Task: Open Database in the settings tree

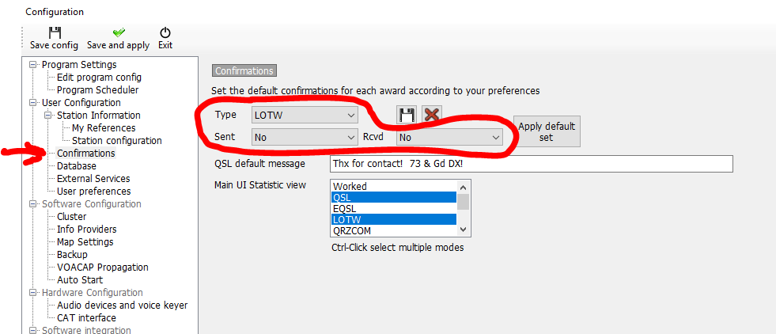Action: click(x=77, y=165)
